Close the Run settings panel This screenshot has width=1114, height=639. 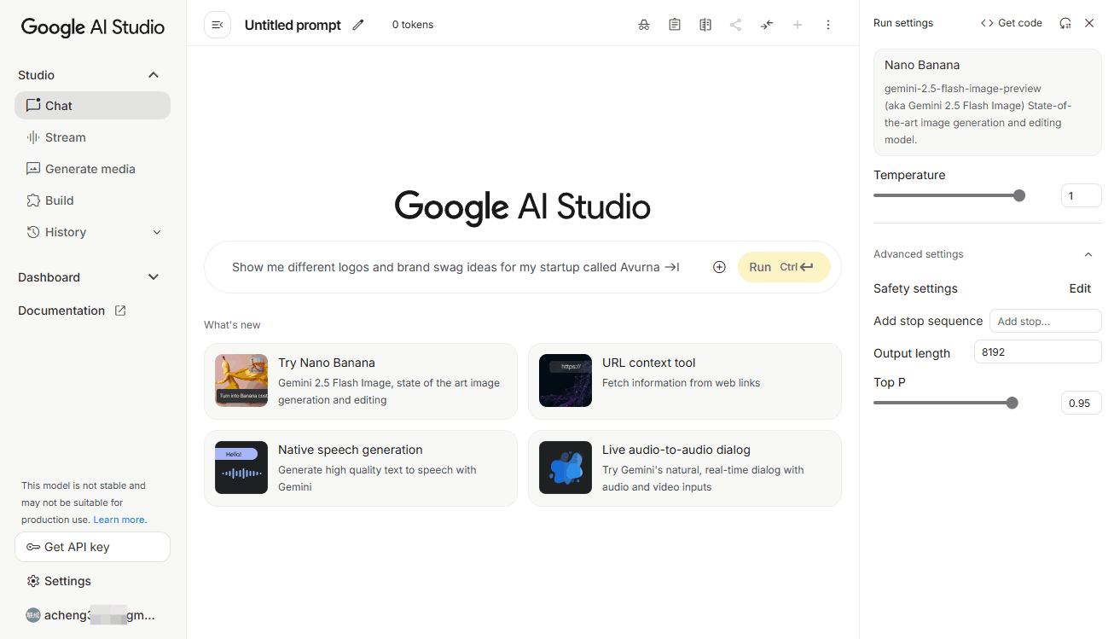pyautogui.click(x=1089, y=23)
